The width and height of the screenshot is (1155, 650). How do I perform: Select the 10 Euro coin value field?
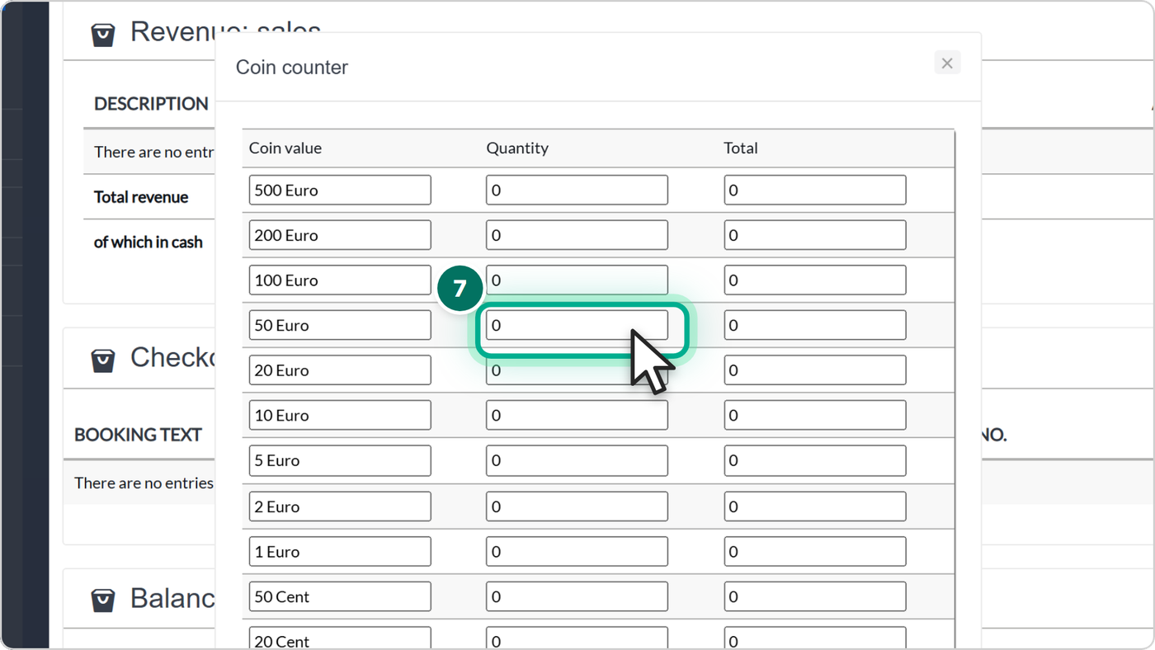click(x=340, y=415)
